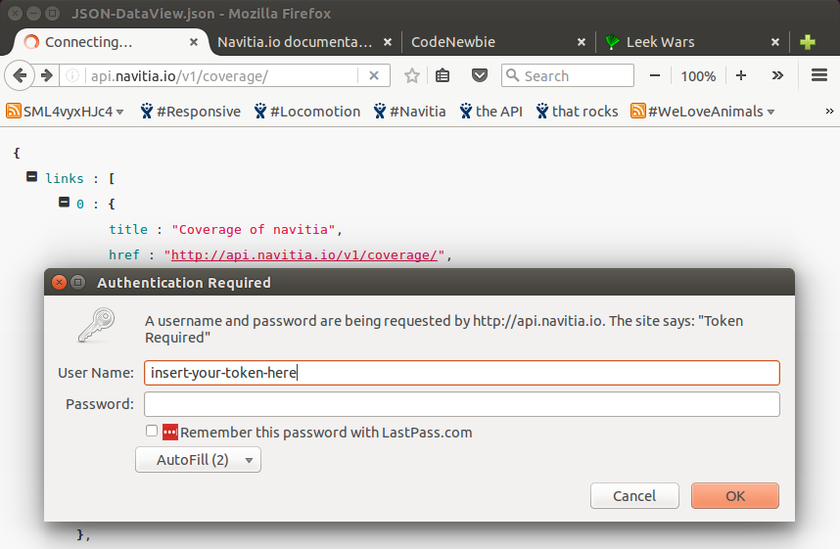Zoom in with the plus button
The height and width of the screenshot is (549, 840).
pos(741,75)
